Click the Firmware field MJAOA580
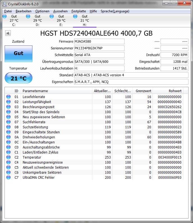This screenshot has height=223, width=193. (x=99, y=41)
